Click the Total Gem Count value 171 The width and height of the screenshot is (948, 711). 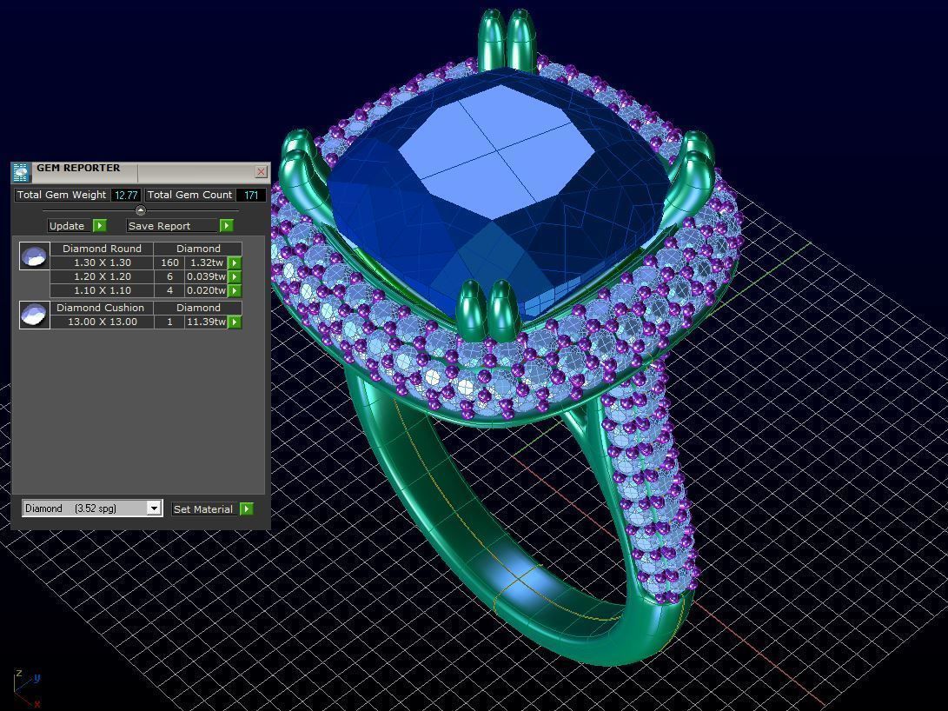251,195
